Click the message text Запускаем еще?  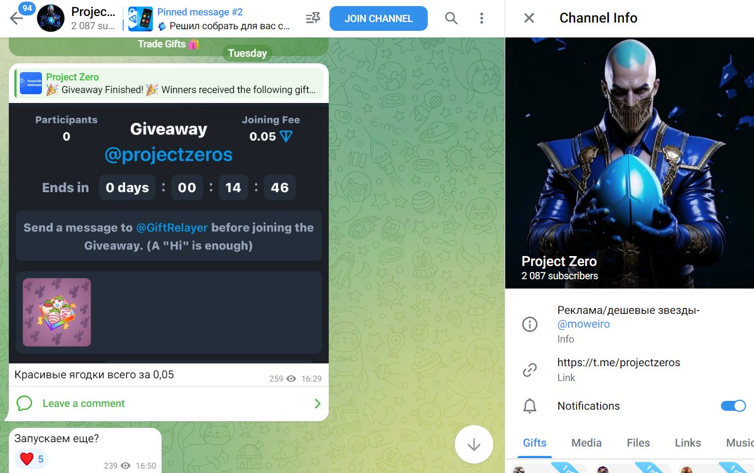coord(57,439)
